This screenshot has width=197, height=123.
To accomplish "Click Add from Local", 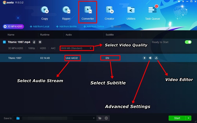I will [x=39, y=26].
